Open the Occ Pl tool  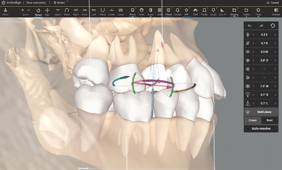(x=222, y=12)
